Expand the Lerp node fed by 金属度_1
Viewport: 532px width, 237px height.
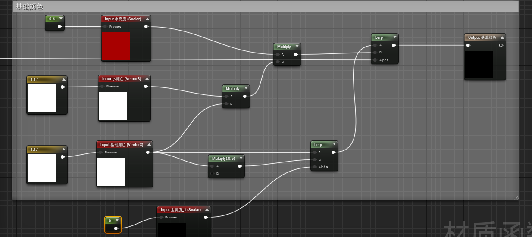click(x=335, y=145)
